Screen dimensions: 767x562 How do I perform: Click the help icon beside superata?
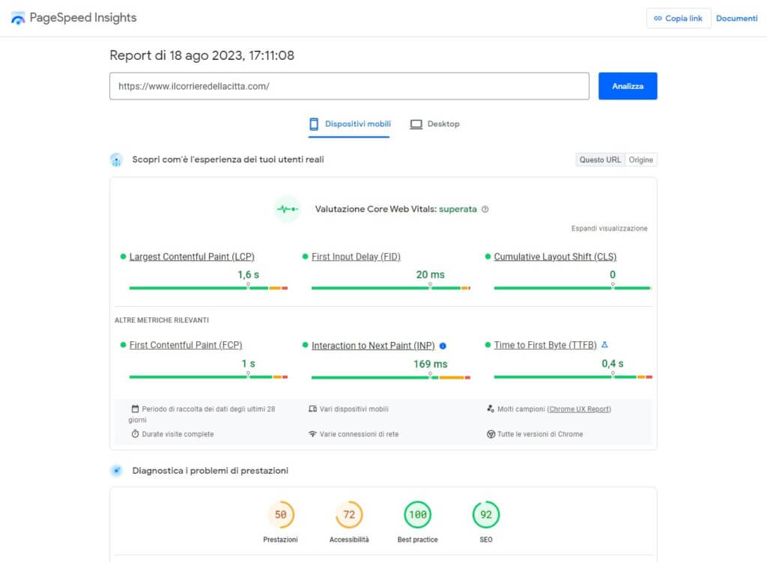click(485, 210)
